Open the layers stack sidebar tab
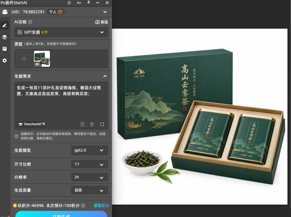Viewport: 291px width, 217px height. click(5, 37)
